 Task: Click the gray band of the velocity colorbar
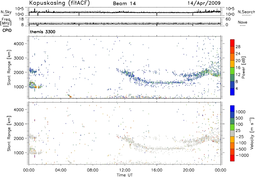(232, 133)
